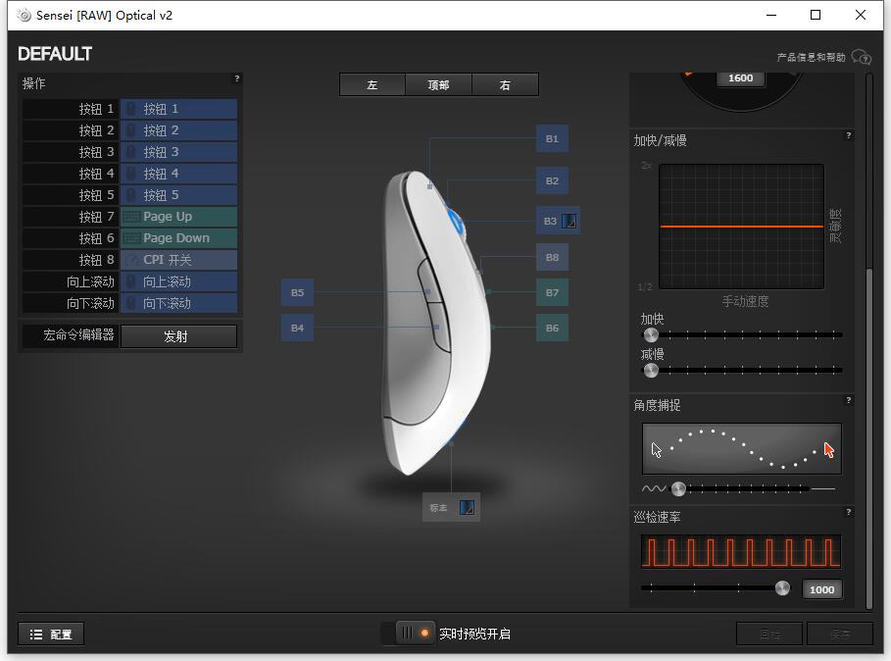The height and width of the screenshot is (661, 891).
Task: Open assignment for 按钮 1
Action: point(179,109)
